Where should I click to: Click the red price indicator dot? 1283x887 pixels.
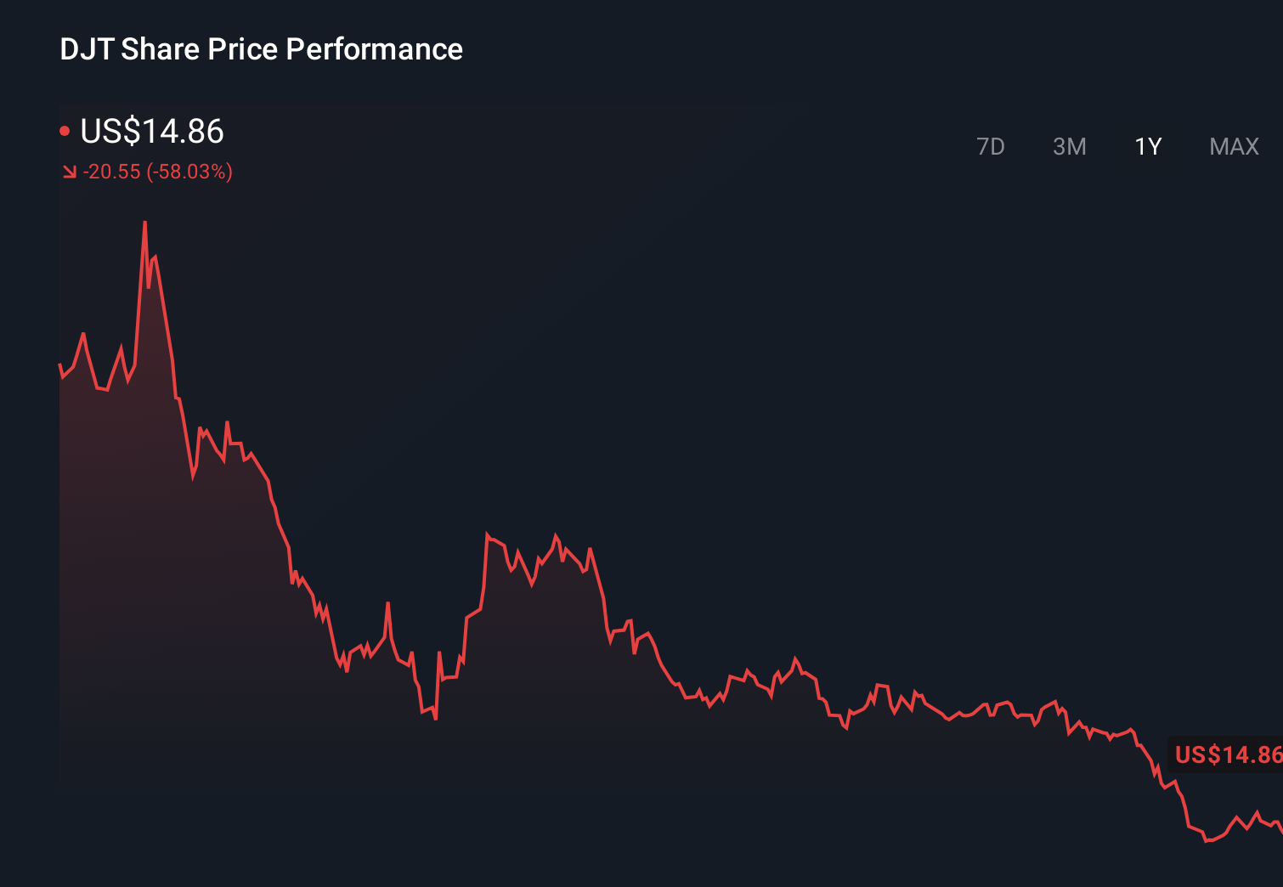tap(65, 130)
